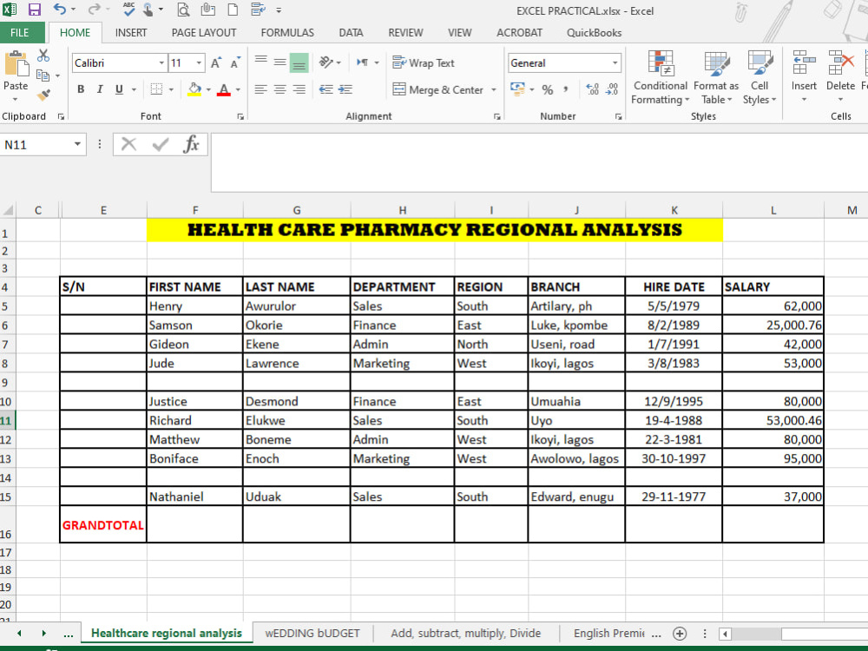The height and width of the screenshot is (651, 868).
Task: Create new blank workbook icon
Action: [x=233, y=10]
